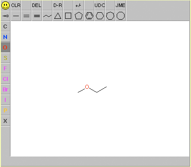Select the cyclohexane hexagon ring
Screen dimensions: 191x167
point(100,16)
